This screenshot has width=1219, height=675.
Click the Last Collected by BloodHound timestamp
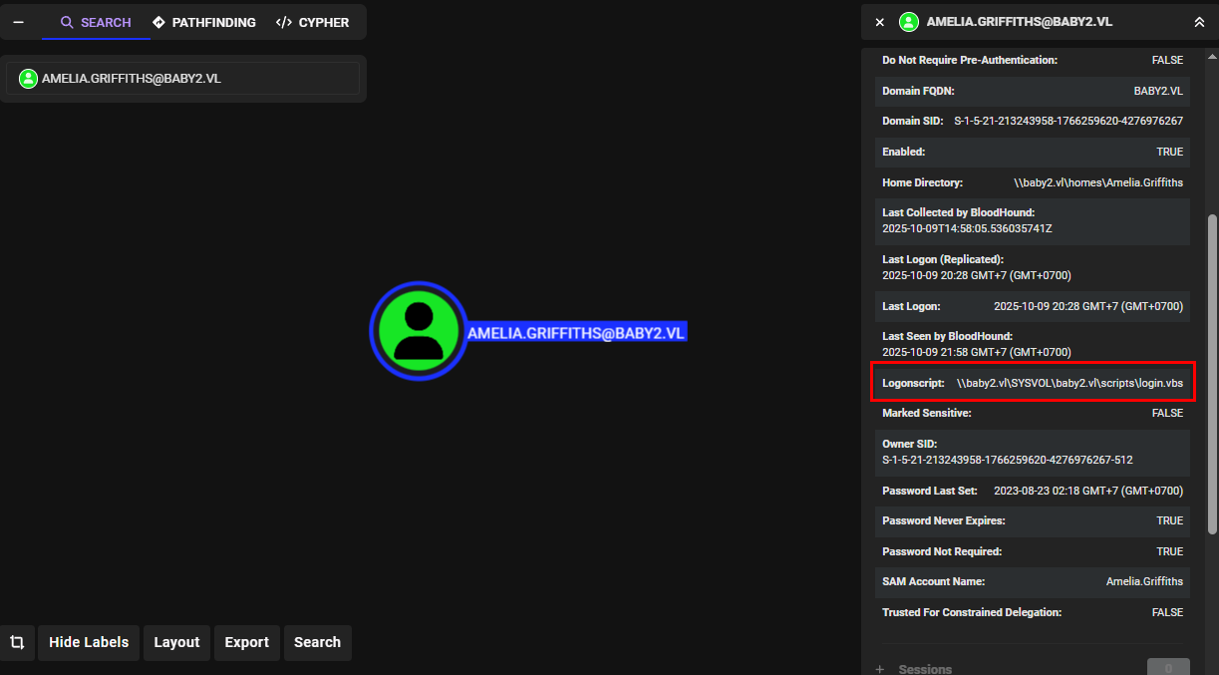[x=967, y=228]
